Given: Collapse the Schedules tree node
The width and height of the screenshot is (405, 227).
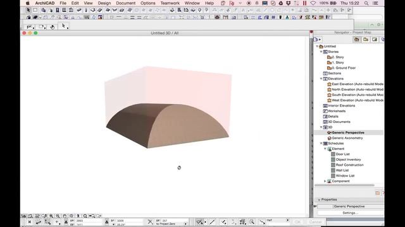Looking at the screenshot, I should click(x=321, y=143).
